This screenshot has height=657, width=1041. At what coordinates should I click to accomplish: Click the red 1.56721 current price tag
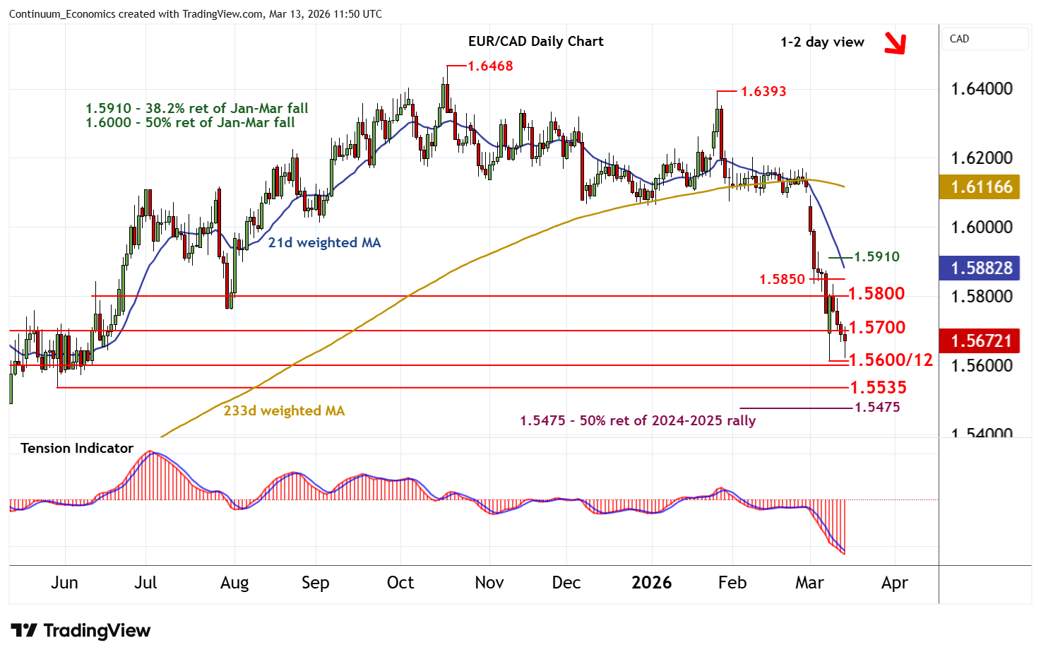[980, 341]
